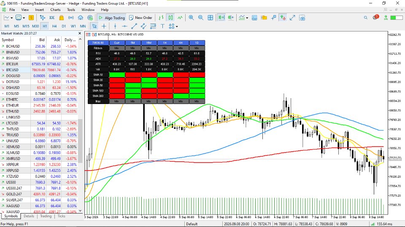Click the 155.64 ms connection status

(382, 224)
